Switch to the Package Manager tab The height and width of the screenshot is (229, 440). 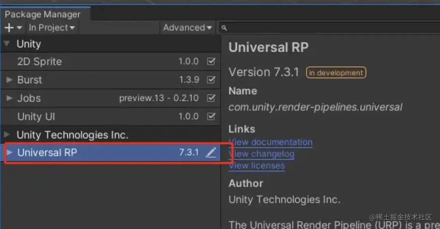pos(42,14)
